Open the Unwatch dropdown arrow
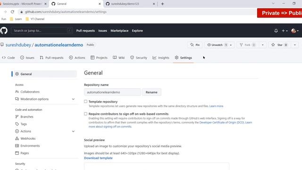The height and width of the screenshot is (170, 302). pyautogui.click(x=231, y=45)
